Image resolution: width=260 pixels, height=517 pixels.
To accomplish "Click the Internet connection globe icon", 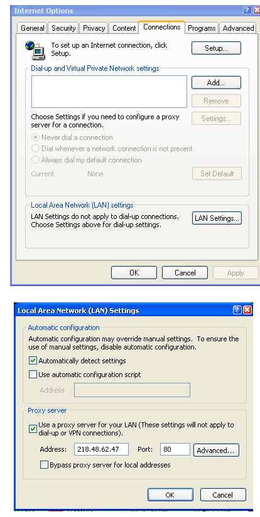I will (35, 50).
